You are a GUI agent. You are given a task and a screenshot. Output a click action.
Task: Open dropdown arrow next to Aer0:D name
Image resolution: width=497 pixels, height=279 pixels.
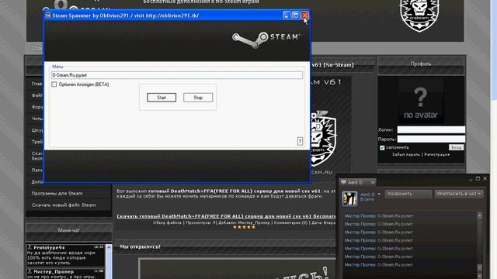point(379,195)
